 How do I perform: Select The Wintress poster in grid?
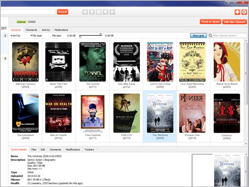[160, 113]
